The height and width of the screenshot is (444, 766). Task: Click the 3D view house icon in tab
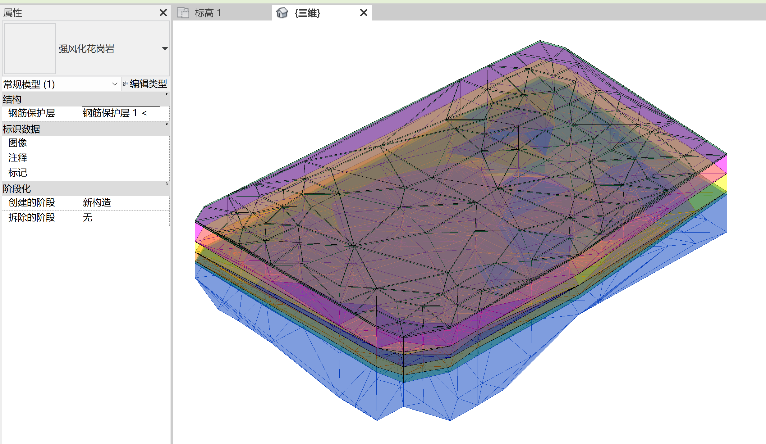282,13
